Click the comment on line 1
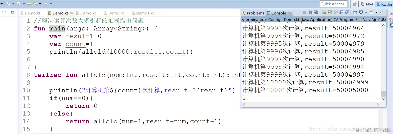The height and width of the screenshot is (134, 393). pos(89,21)
